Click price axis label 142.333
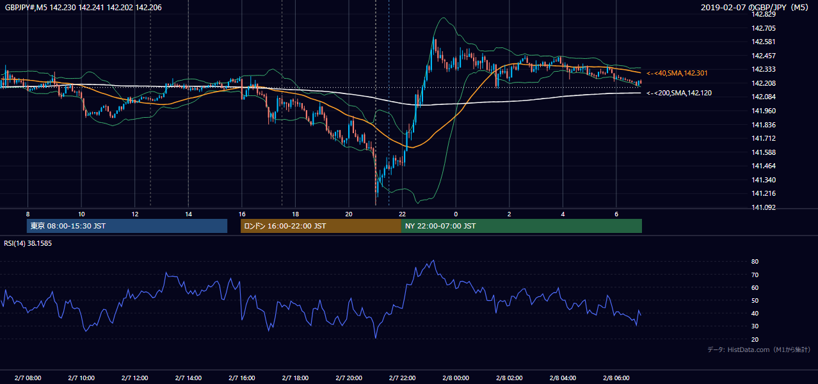This screenshot has width=818, height=384. tap(763, 69)
